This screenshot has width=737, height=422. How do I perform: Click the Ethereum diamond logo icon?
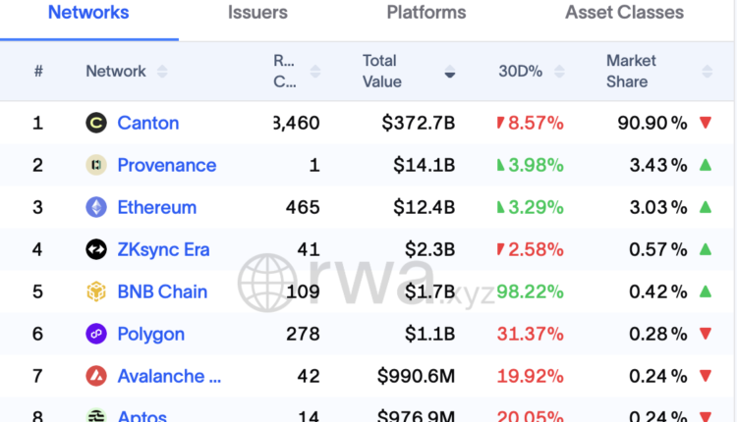point(96,208)
